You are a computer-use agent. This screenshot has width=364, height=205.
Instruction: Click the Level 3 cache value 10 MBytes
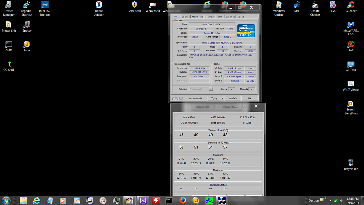click(x=234, y=81)
